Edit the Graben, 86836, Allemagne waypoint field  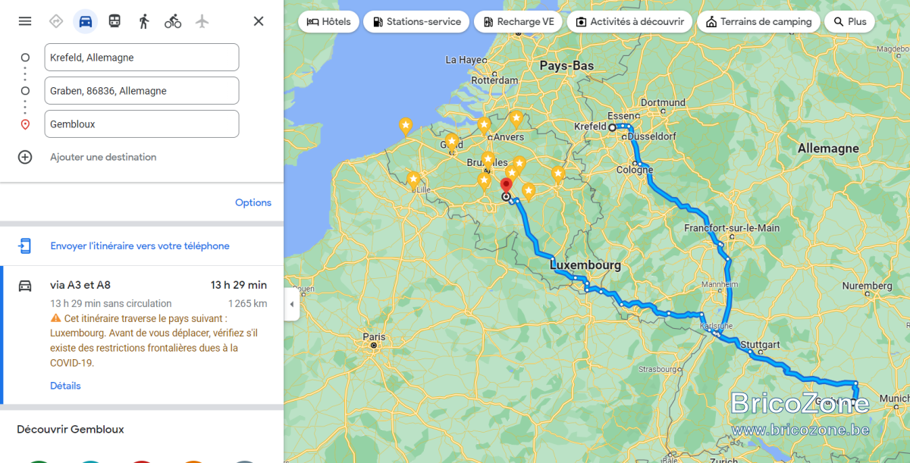pos(142,91)
